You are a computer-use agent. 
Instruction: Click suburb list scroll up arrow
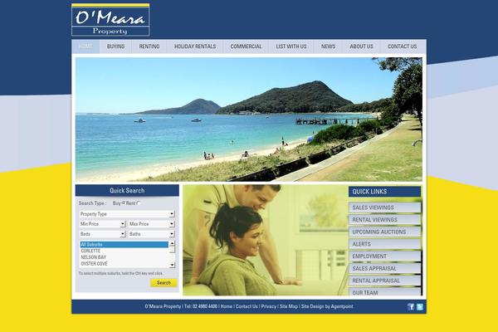pyautogui.click(x=172, y=244)
